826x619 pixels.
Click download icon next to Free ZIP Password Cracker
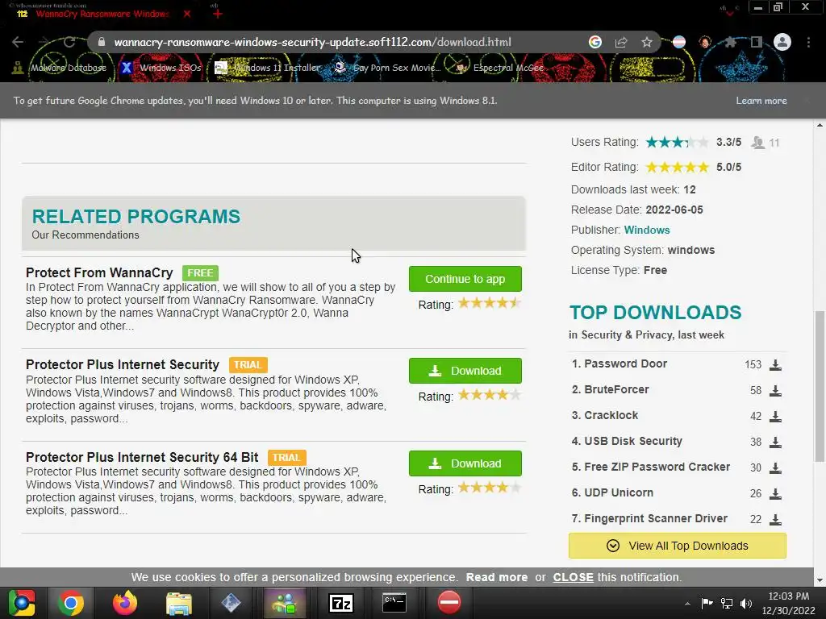[x=775, y=468]
